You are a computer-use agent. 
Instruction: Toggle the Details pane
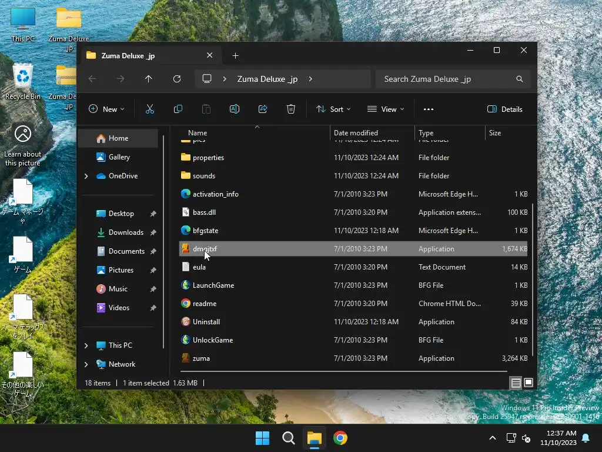[x=505, y=109]
